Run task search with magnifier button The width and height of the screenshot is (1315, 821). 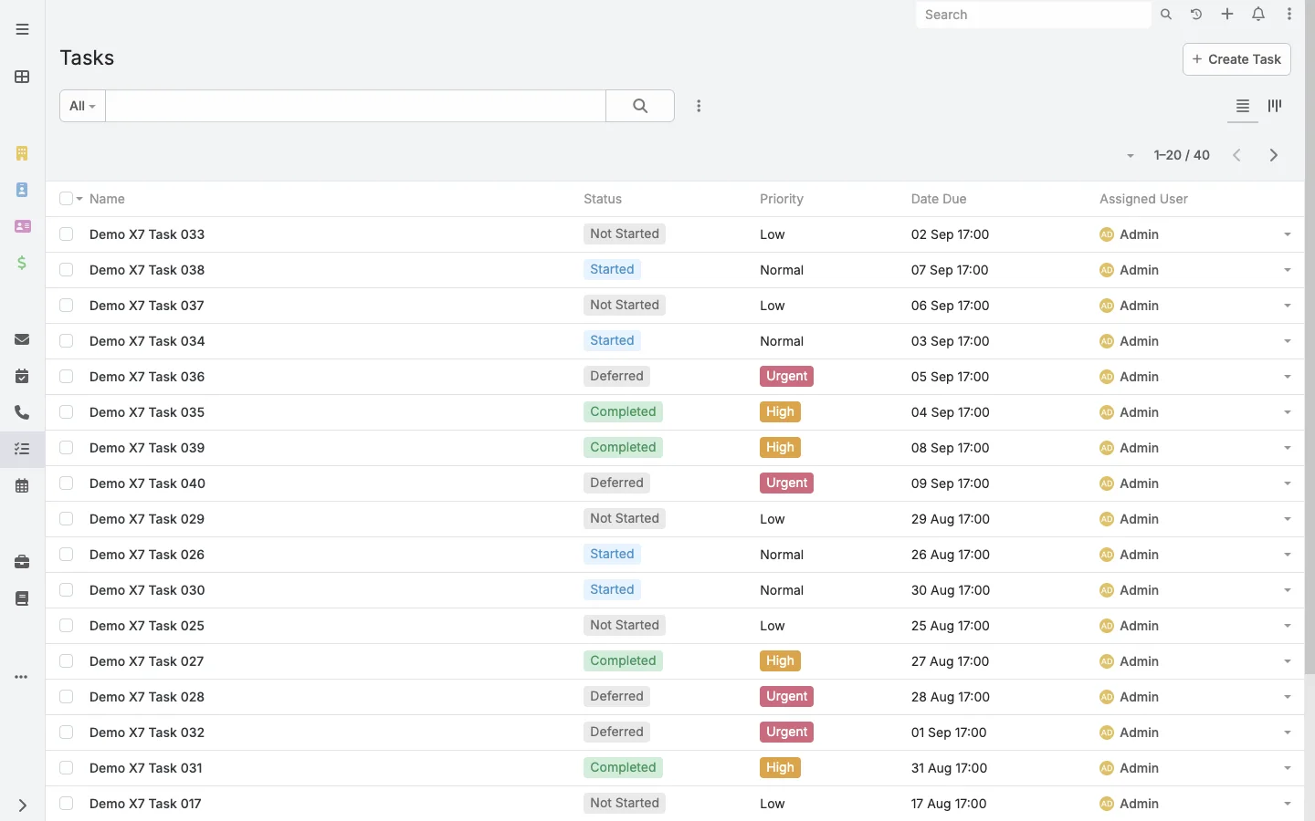[x=640, y=106]
